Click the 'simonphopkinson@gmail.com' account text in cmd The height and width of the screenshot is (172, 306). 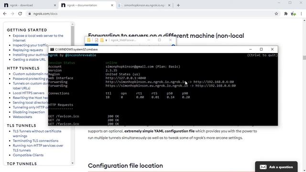tap(130, 66)
